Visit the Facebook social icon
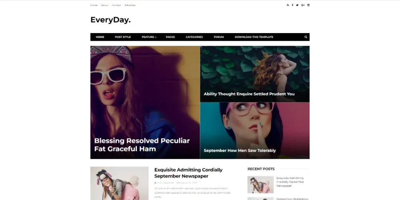 (x=292, y=5)
